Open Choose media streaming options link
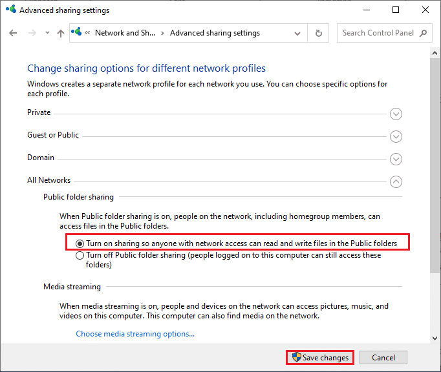The width and height of the screenshot is (441, 372). [135, 334]
